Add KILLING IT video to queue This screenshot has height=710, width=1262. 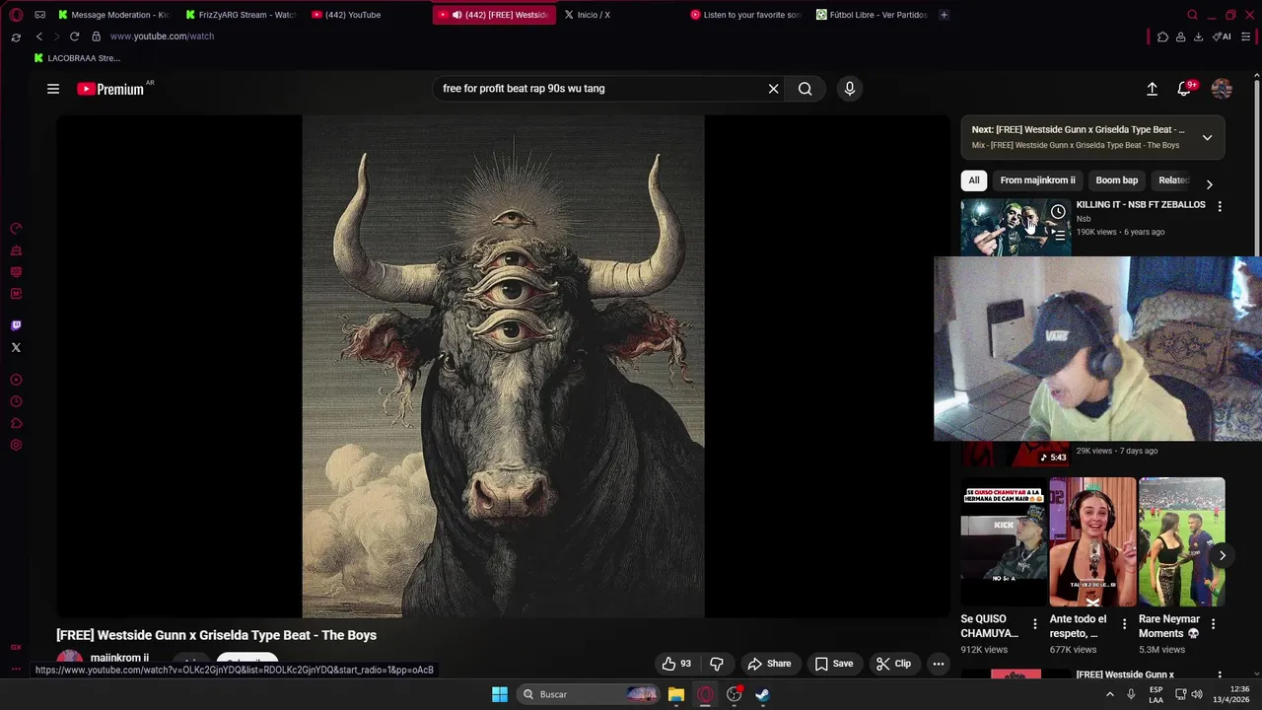(x=1058, y=236)
